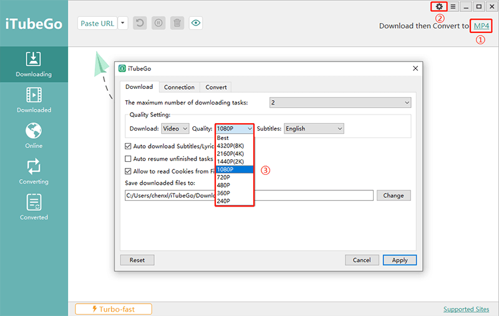Maximize the iTubeGo main window
This screenshot has height=316, width=499.
479,7
